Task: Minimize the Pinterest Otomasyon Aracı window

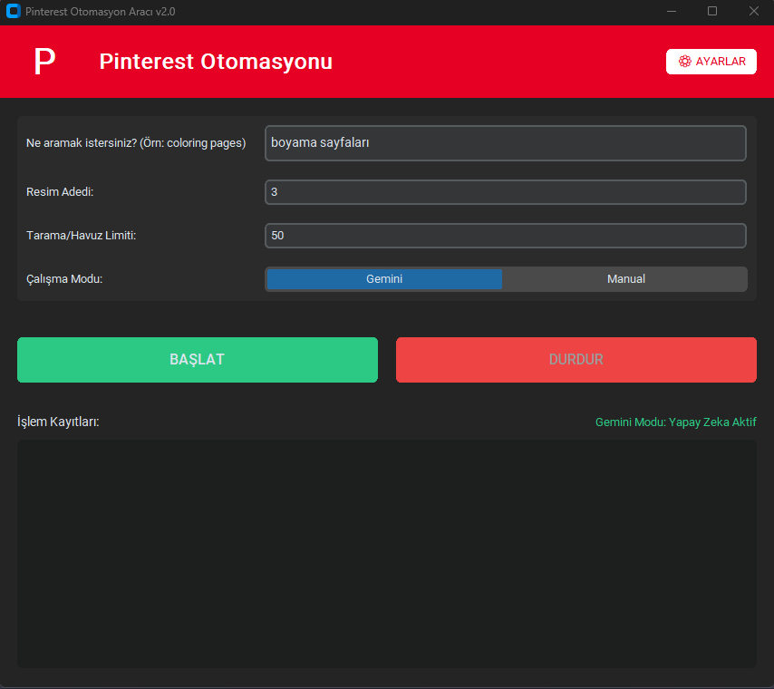Action: point(672,11)
